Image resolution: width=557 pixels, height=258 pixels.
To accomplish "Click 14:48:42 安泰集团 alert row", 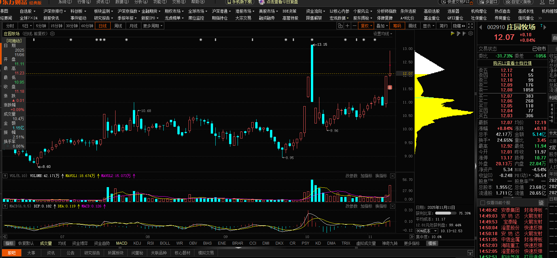I will tap(511, 210).
